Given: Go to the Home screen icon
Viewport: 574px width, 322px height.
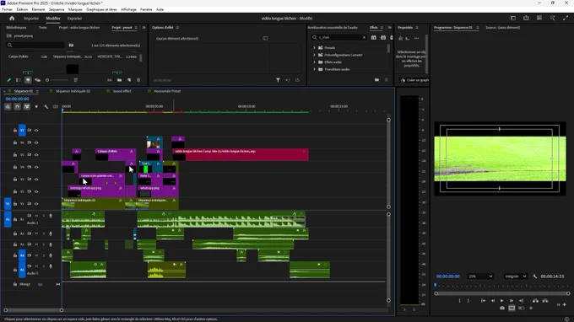Looking at the screenshot, I should [12, 19].
